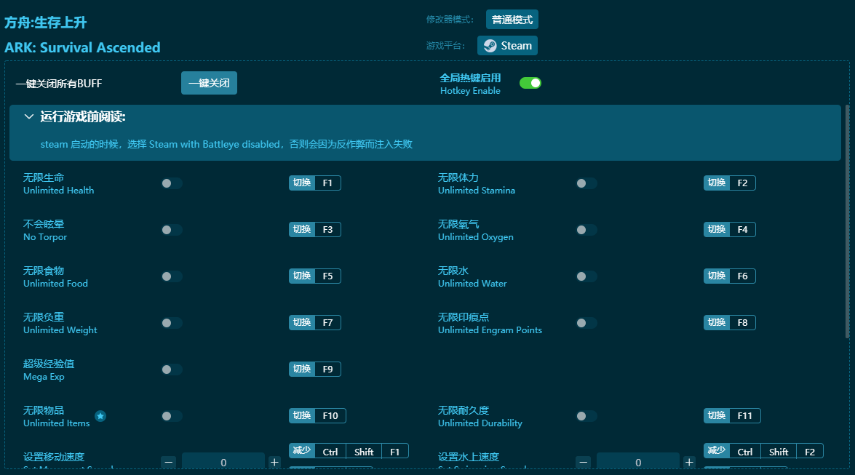Turn on Unlimited Stamina toggle
This screenshot has width=855, height=475.
click(586, 183)
